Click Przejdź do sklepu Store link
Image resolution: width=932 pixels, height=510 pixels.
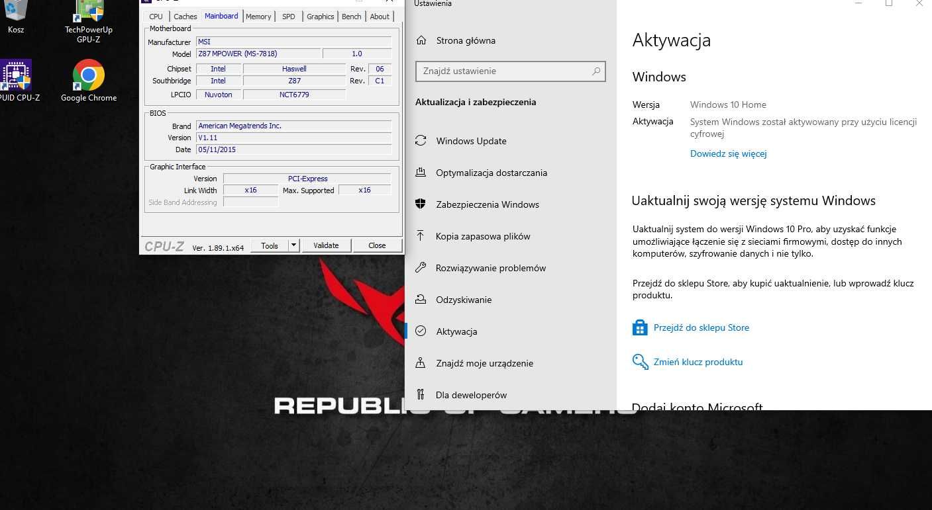[701, 327]
